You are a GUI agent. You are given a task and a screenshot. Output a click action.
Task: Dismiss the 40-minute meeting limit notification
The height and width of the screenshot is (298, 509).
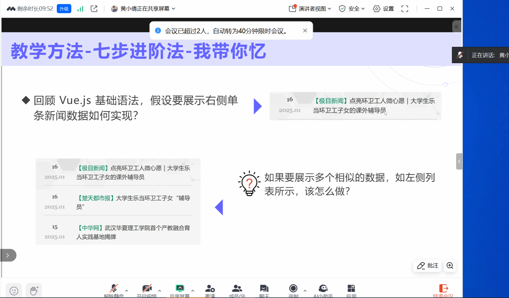pos(305,31)
